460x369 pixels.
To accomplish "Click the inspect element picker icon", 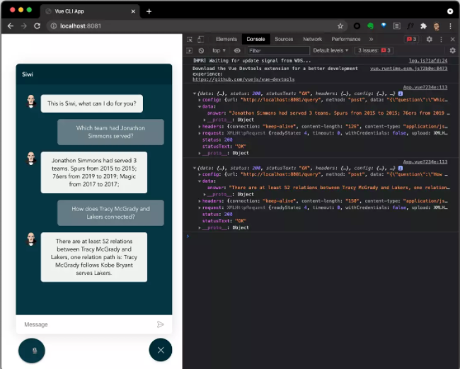I will click(x=189, y=39).
